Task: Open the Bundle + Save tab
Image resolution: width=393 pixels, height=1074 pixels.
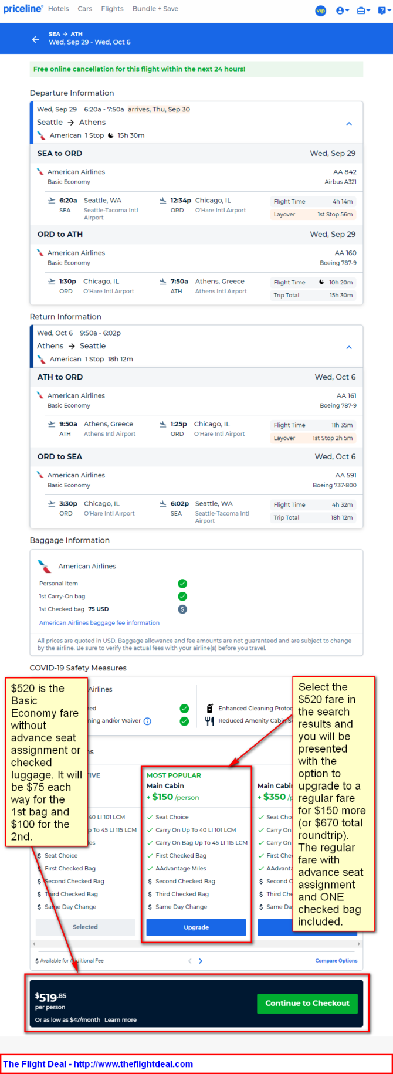Action: [x=155, y=9]
